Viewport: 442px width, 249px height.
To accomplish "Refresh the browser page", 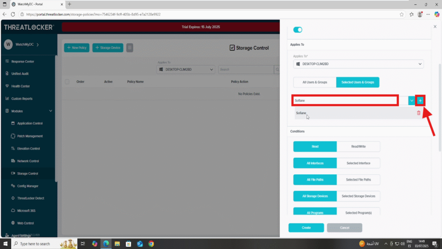I will pos(13,14).
